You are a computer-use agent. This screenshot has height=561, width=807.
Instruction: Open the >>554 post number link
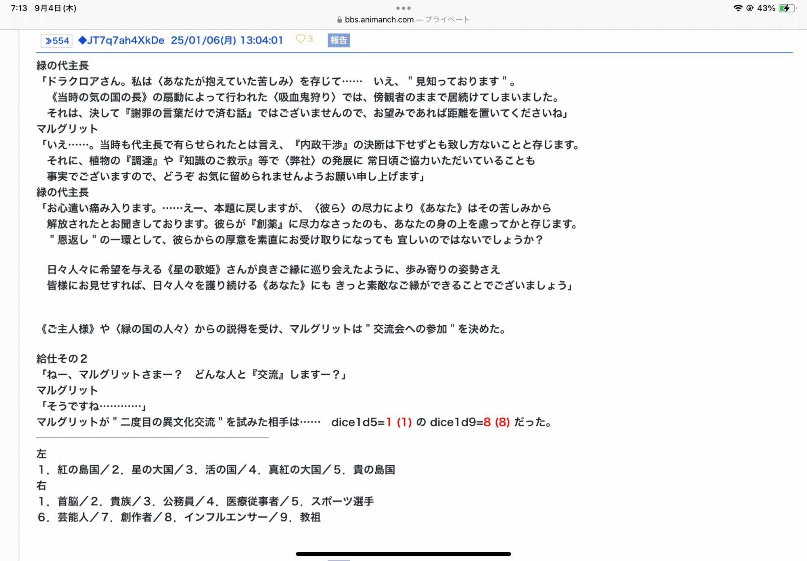point(57,41)
